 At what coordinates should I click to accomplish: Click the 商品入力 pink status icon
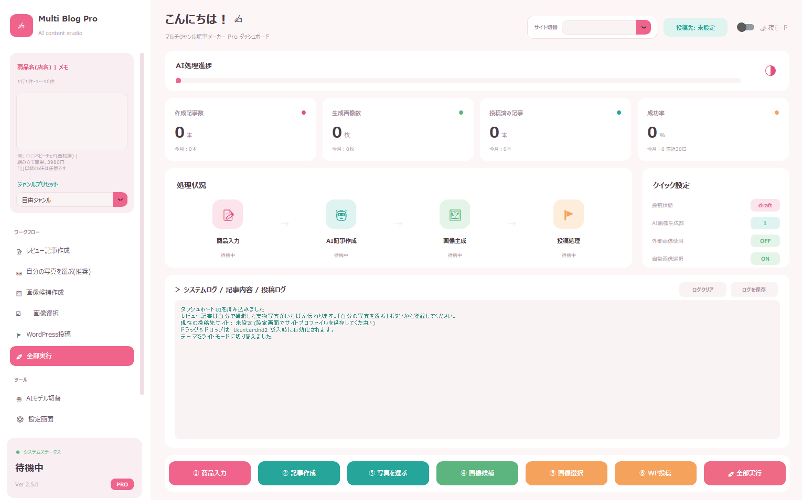[x=228, y=214]
